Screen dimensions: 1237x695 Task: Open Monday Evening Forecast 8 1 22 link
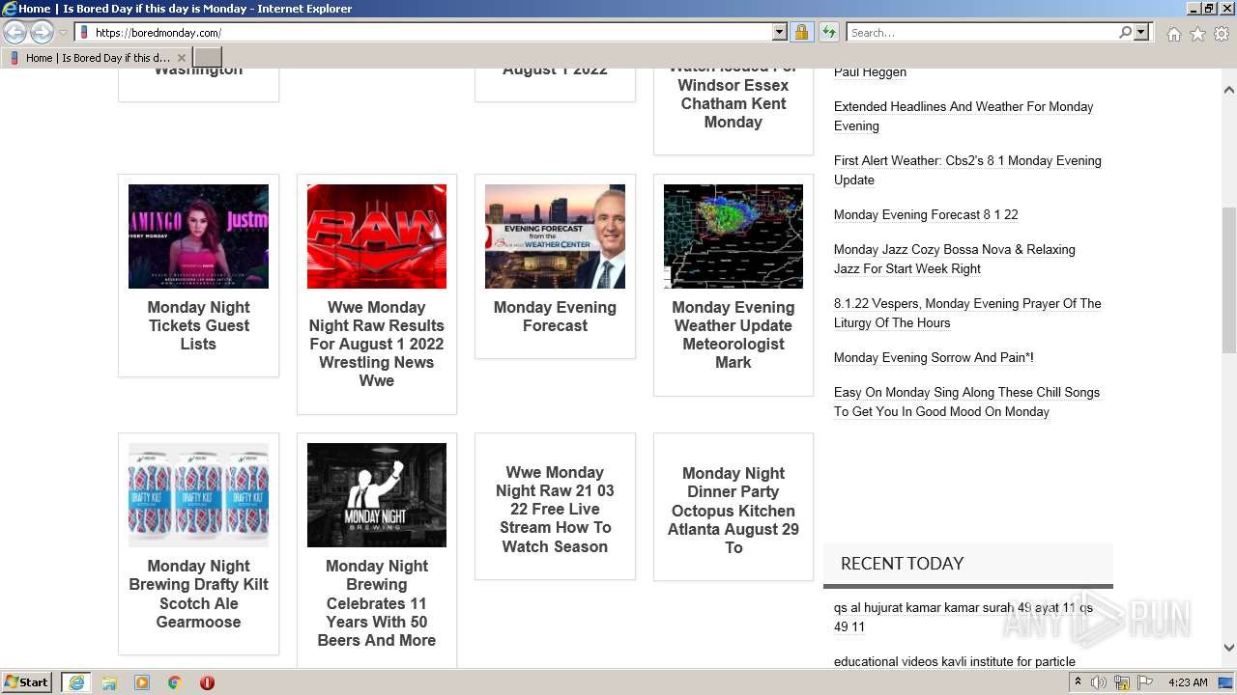pos(926,214)
